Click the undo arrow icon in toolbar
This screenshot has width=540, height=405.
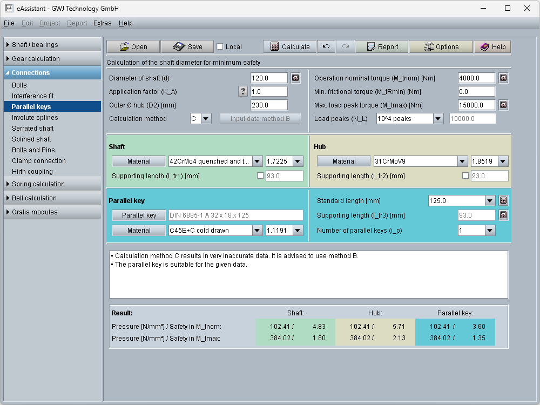[x=326, y=46]
